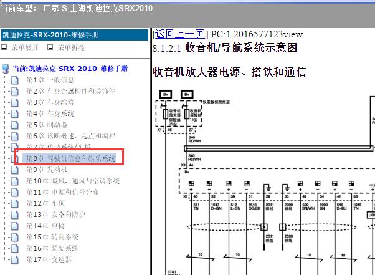Image resolution: width=375 pixels, height=275 pixels.
Task: Click the 512 L-GN wire label
Action: 235,206
